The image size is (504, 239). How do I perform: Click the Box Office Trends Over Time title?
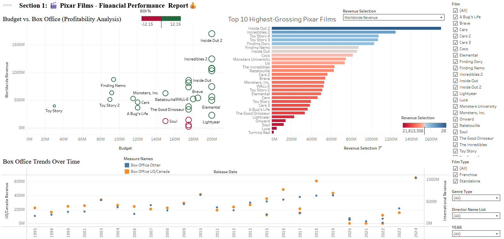[41, 162]
